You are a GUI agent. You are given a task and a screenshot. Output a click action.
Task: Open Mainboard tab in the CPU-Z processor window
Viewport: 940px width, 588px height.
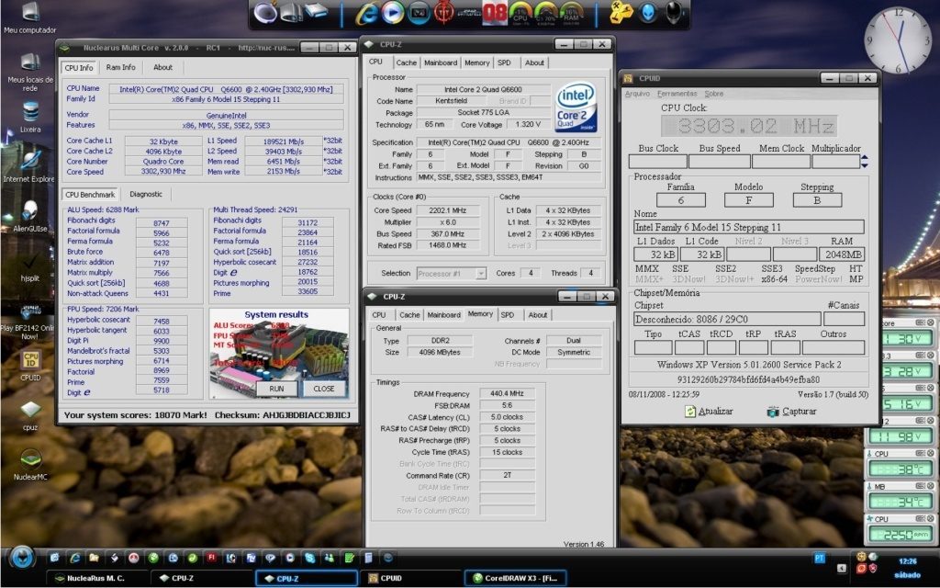[441, 62]
